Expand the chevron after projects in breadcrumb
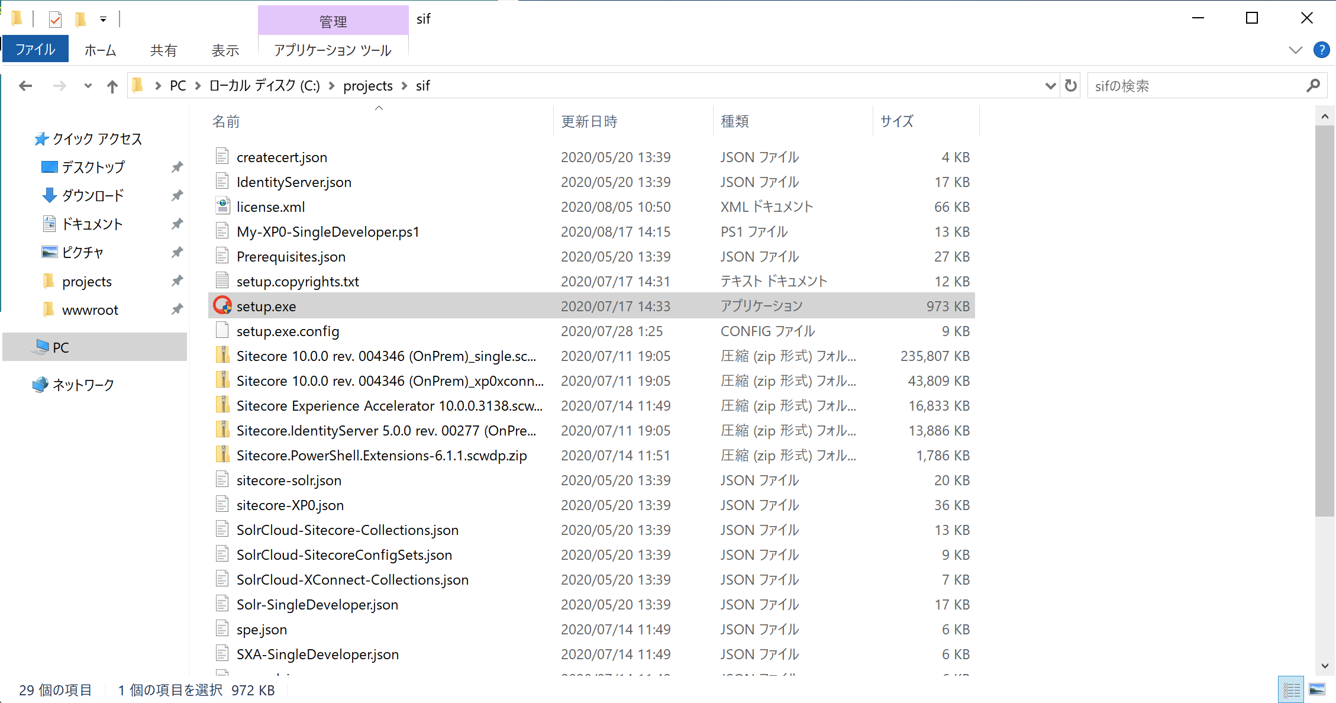1336x703 pixels. (x=405, y=86)
